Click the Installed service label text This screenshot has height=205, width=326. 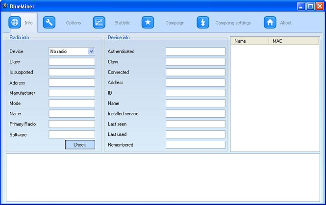click(123, 114)
